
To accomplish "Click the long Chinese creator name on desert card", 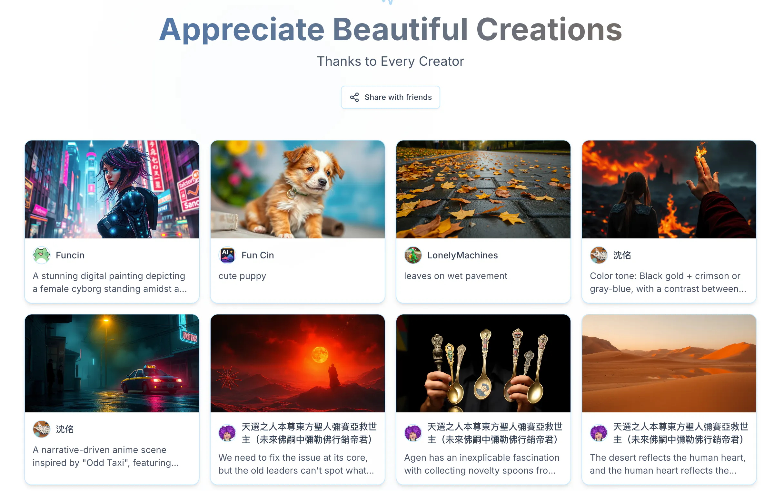I will (681, 433).
